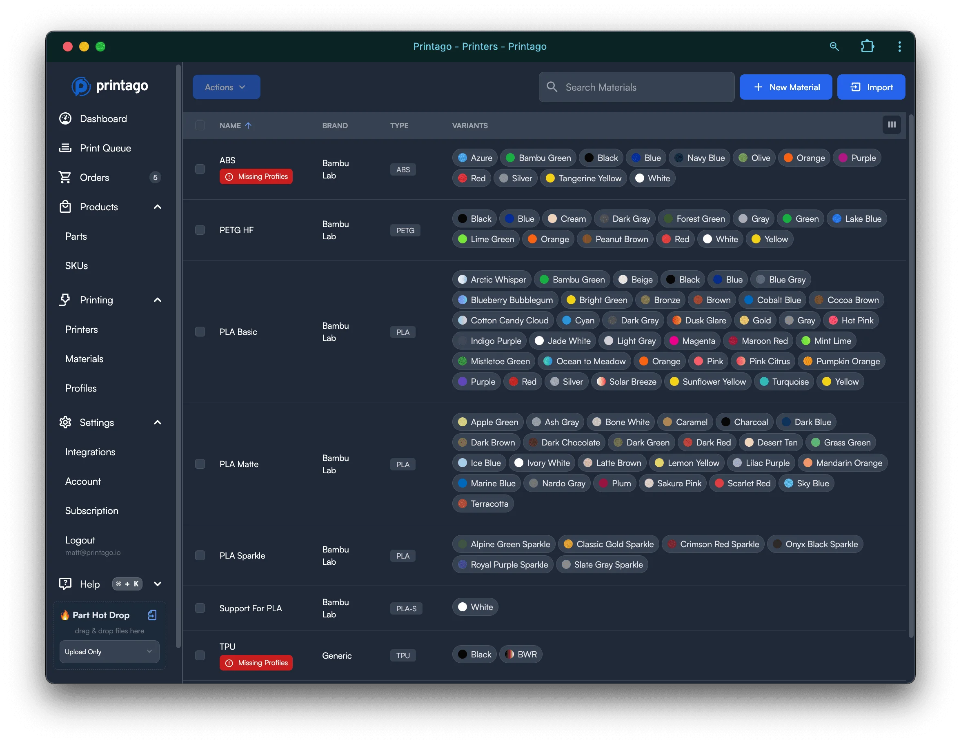Click the Products bag icon in sidebar
The image size is (961, 744).
[x=65, y=207]
